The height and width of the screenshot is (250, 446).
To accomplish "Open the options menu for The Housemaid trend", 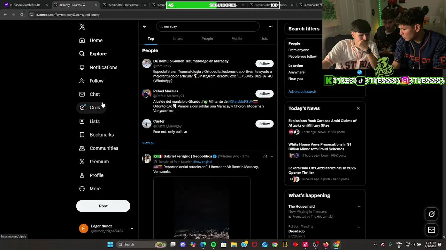I will pos(360,206).
